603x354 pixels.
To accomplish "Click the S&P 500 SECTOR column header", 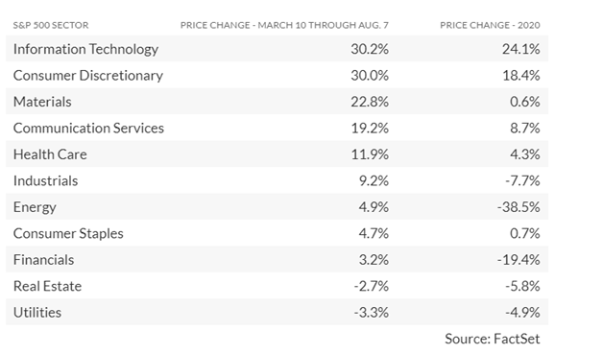I will pyautogui.click(x=51, y=25).
